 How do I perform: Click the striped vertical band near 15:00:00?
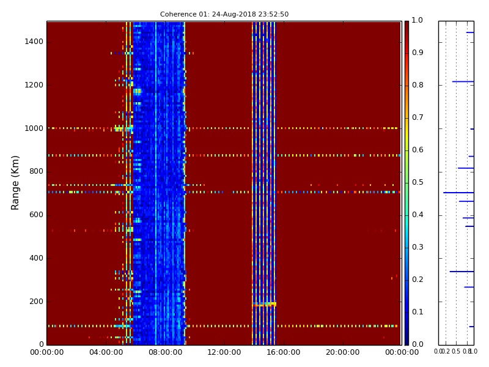click(264, 183)
